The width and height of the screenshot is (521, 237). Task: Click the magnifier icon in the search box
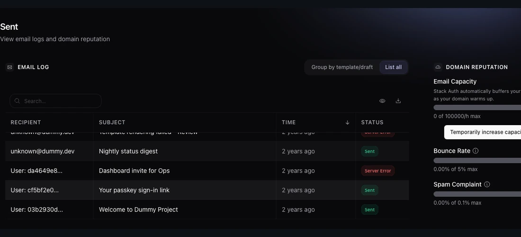tap(17, 101)
